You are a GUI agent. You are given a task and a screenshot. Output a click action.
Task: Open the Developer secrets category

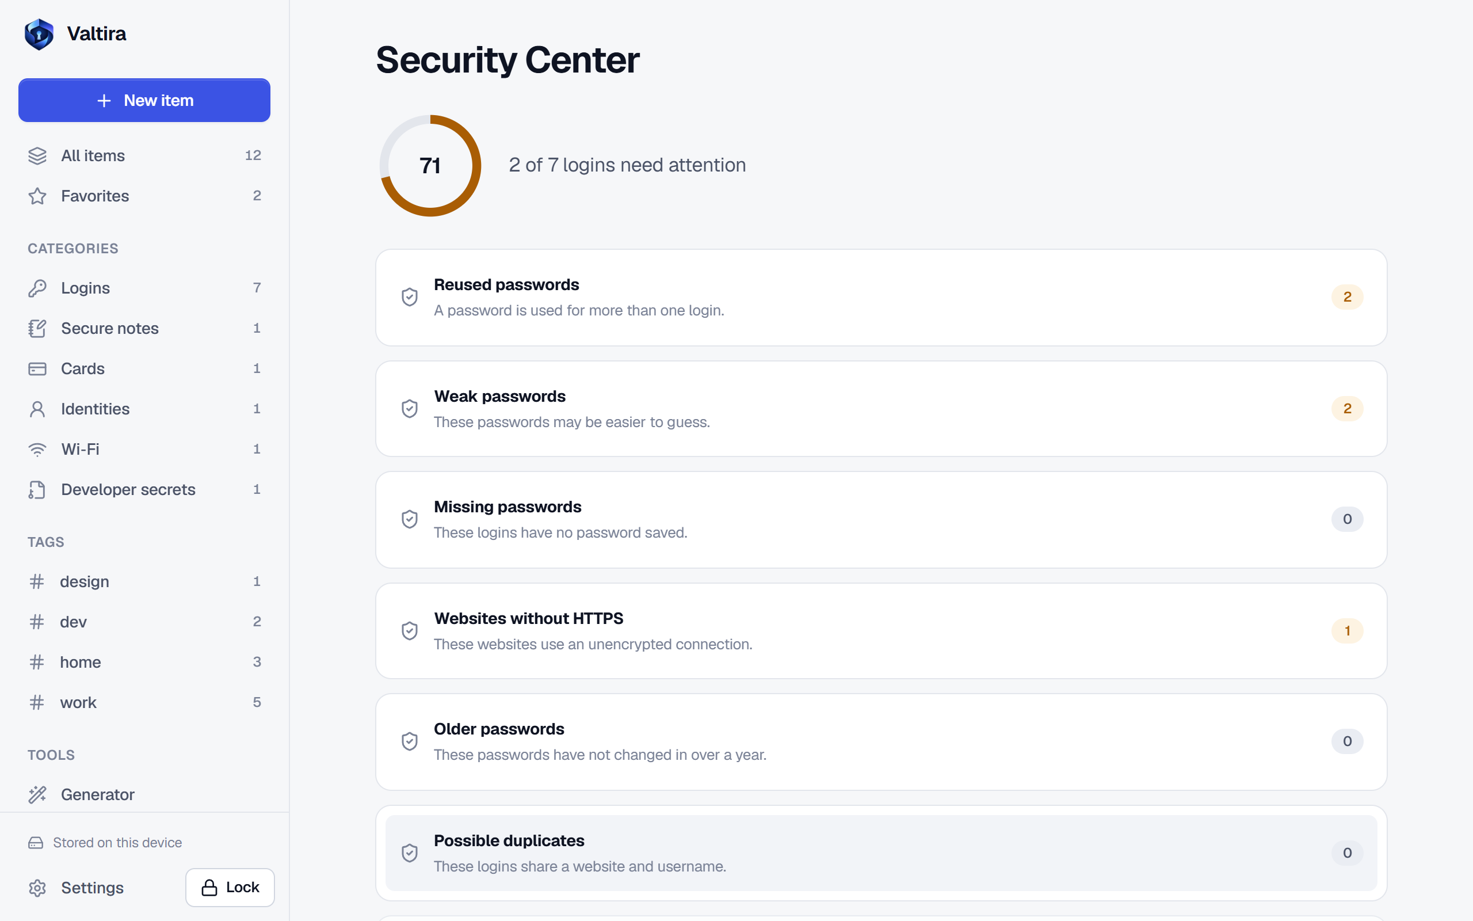coord(144,490)
